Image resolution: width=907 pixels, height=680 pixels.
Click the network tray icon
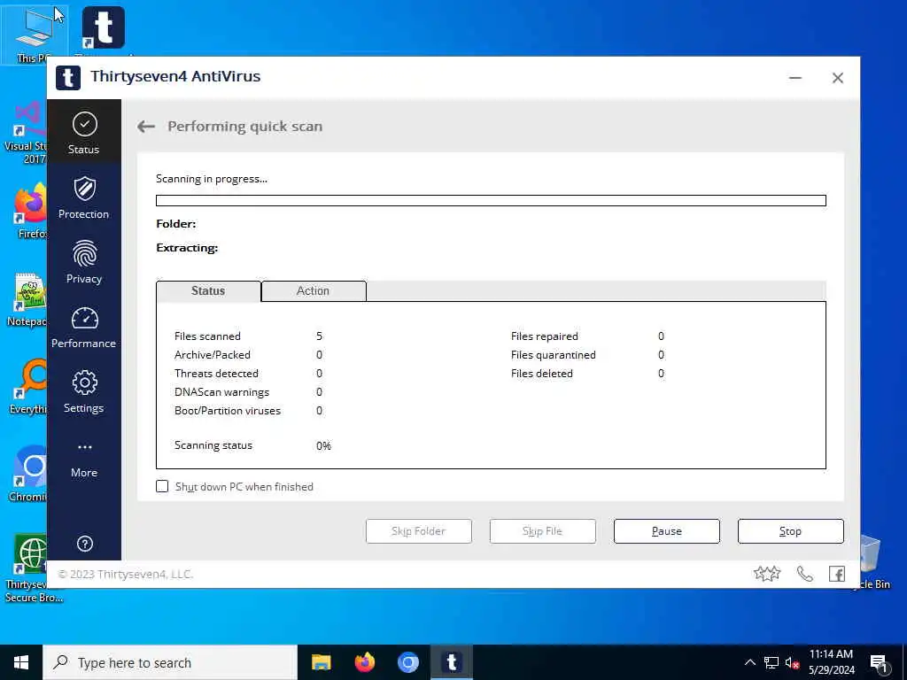771,663
